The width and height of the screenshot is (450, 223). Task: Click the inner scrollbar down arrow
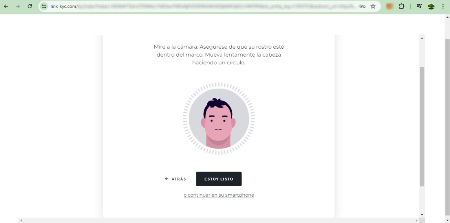(422, 214)
